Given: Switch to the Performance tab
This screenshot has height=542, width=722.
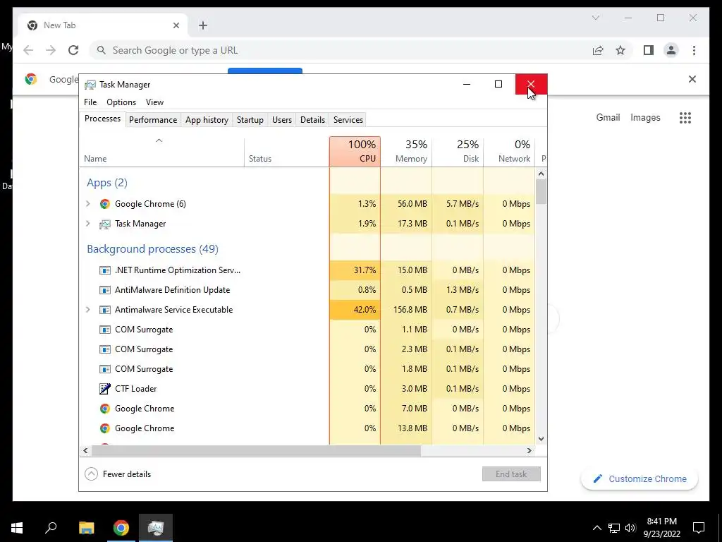Looking at the screenshot, I should point(153,120).
